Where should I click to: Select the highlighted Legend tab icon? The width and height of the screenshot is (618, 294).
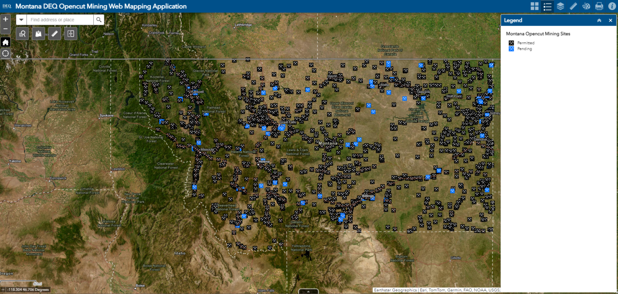(x=548, y=6)
